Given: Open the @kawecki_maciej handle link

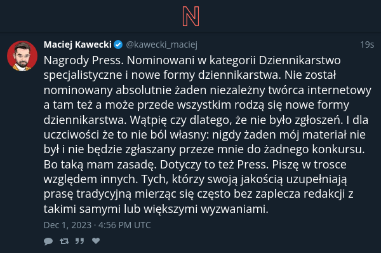Looking at the screenshot, I should pos(161,44).
